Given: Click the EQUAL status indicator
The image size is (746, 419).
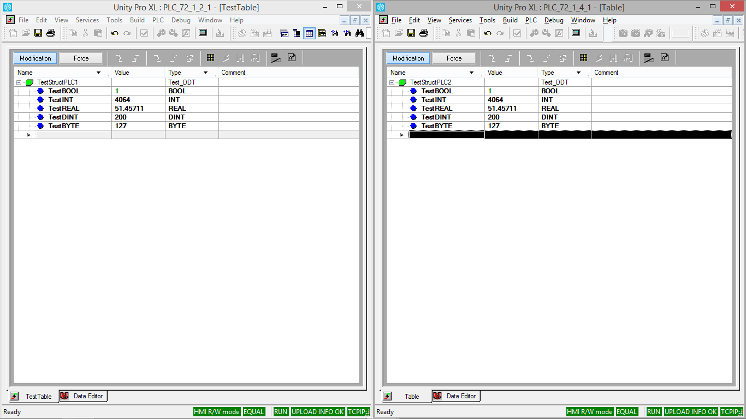Looking at the screenshot, I should 253,411.
